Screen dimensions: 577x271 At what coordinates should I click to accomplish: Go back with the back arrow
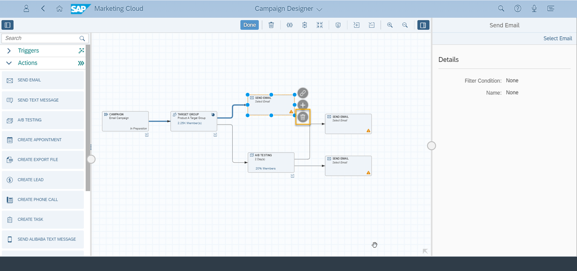tap(43, 8)
